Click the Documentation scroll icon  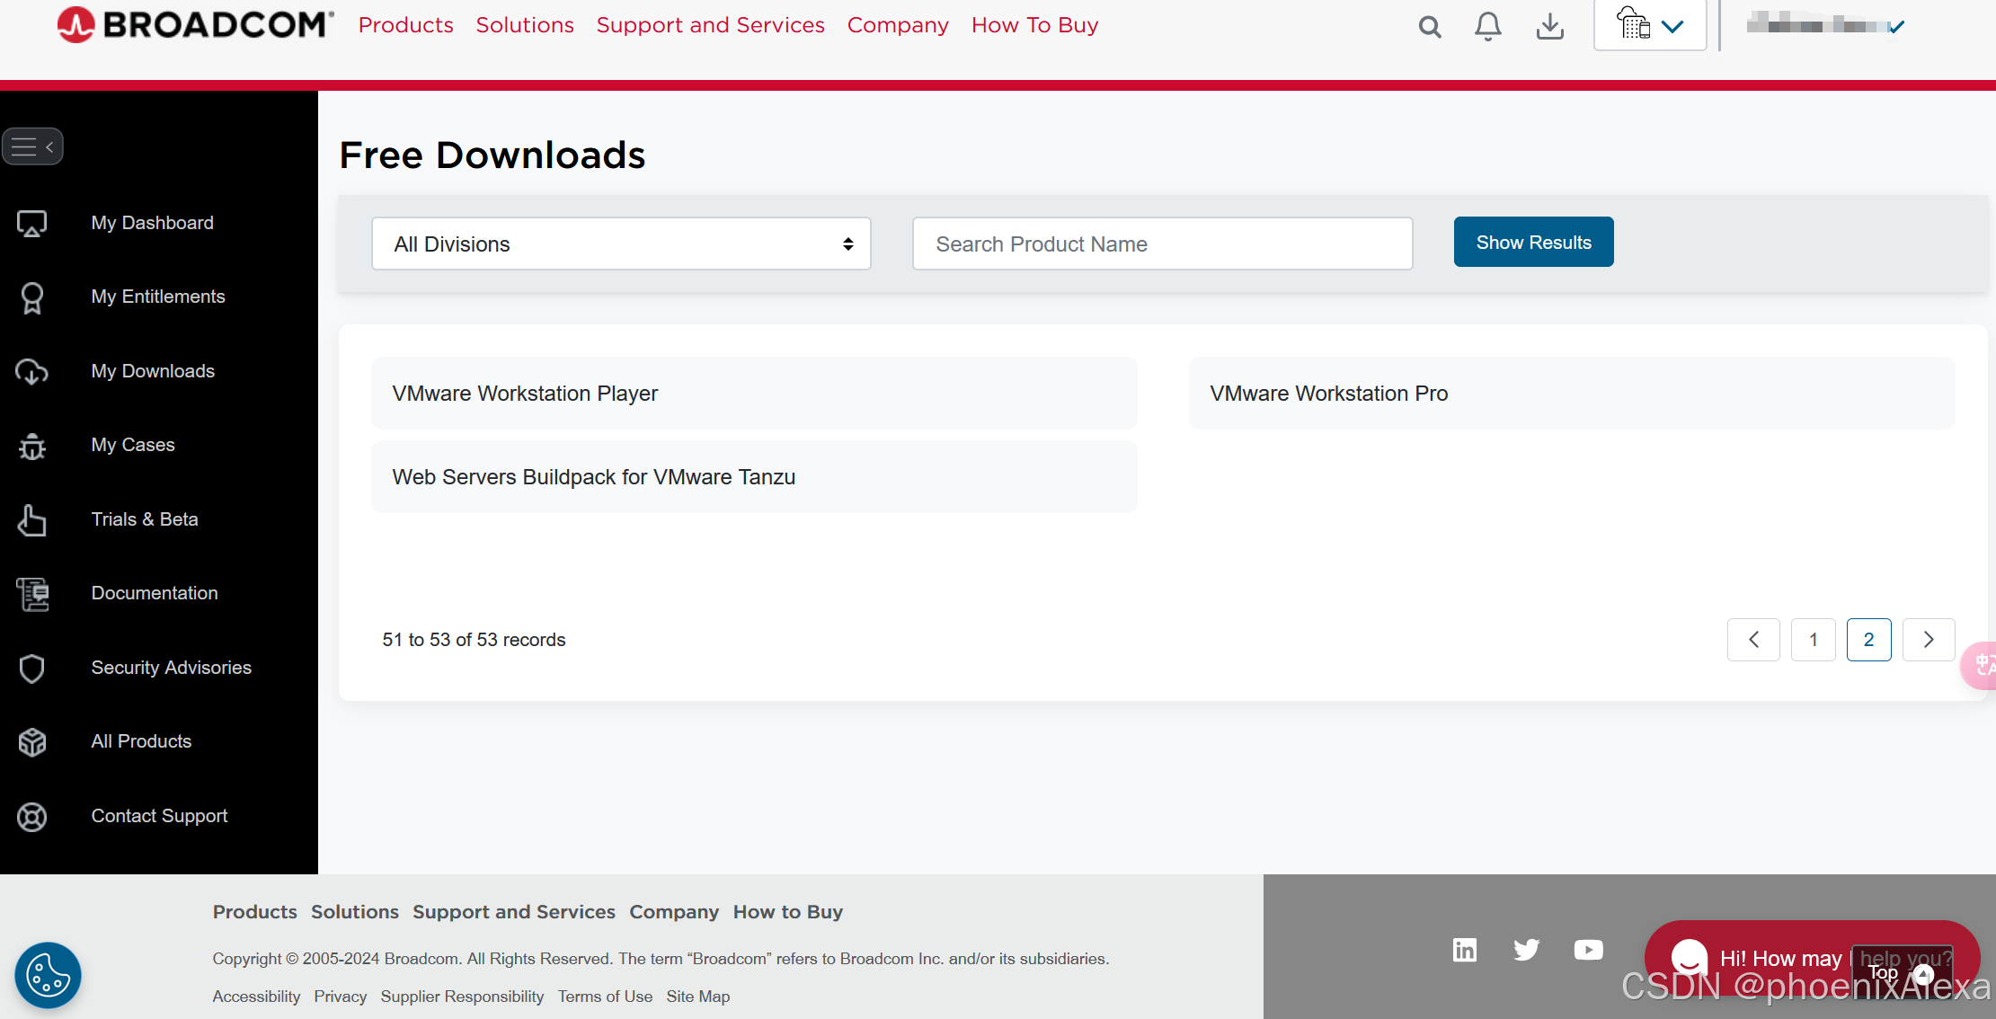(32, 594)
